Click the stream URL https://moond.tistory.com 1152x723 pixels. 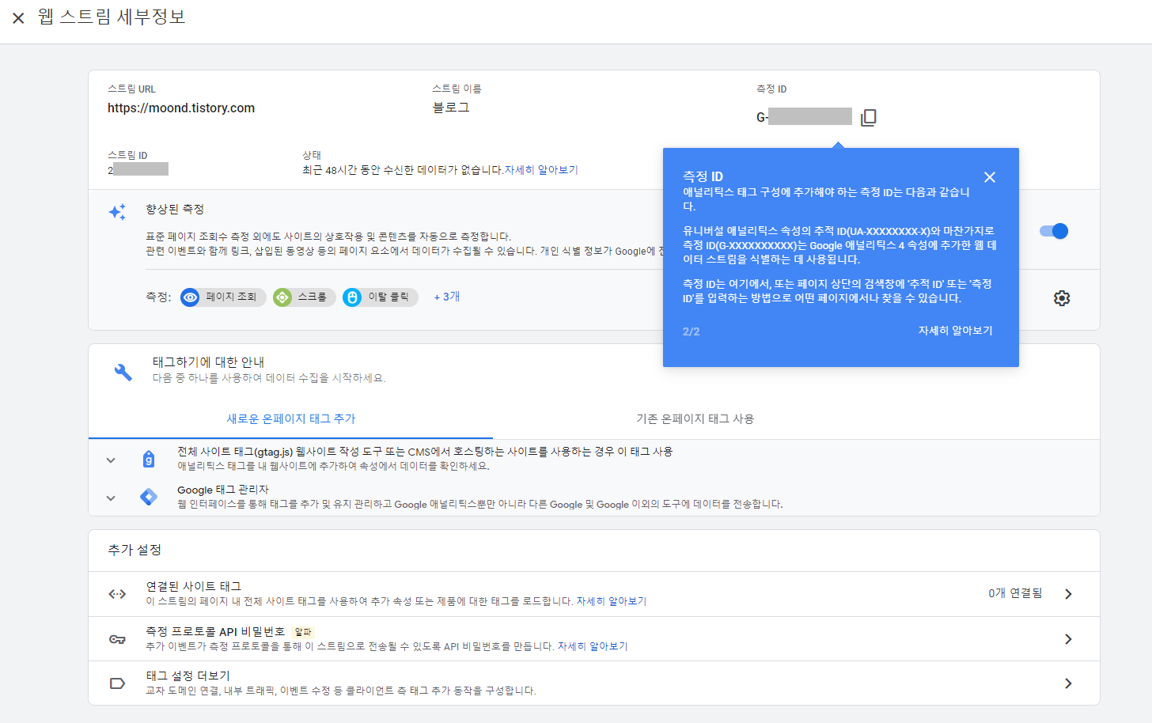181,108
